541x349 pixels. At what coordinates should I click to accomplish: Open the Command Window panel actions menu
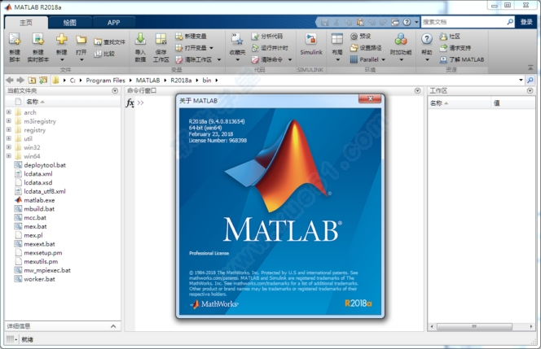tap(417, 90)
